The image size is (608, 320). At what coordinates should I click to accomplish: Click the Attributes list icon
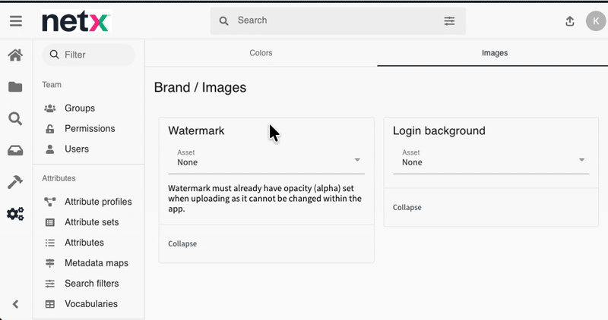(50, 243)
